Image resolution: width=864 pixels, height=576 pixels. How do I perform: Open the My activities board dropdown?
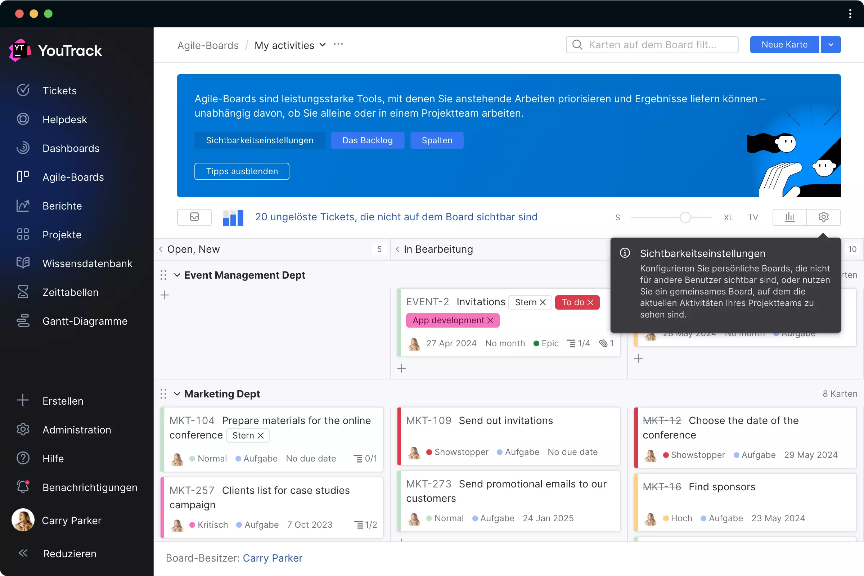[323, 45]
